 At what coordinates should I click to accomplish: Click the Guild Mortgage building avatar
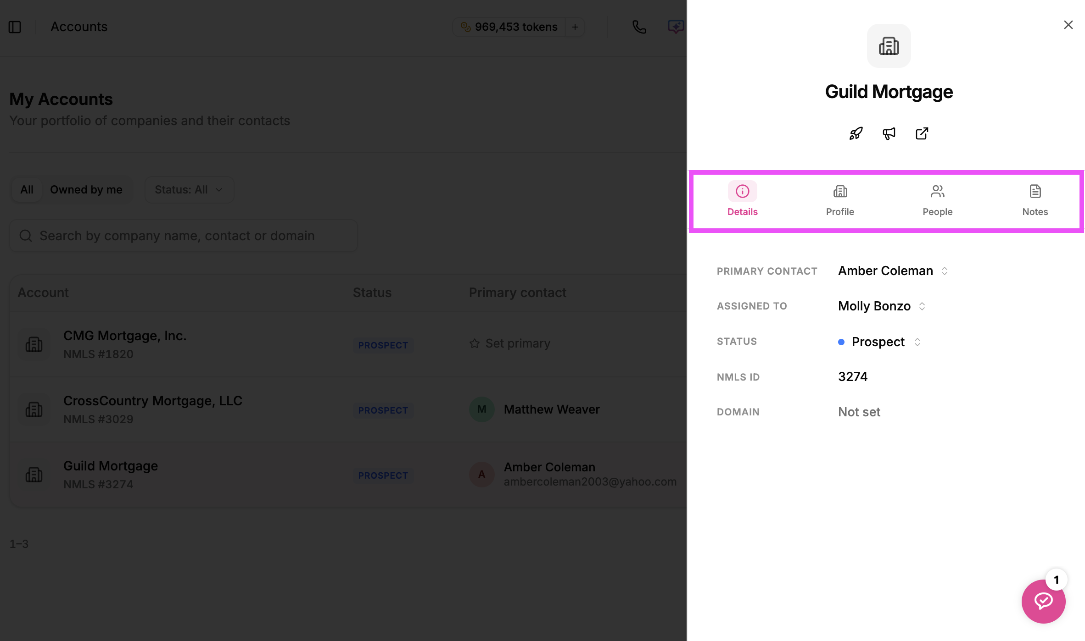889,46
